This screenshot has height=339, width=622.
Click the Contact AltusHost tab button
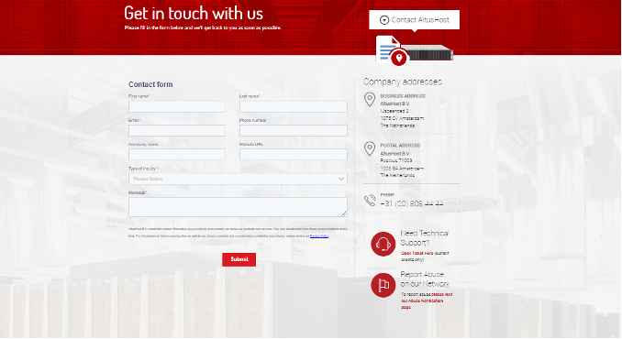tap(414, 20)
